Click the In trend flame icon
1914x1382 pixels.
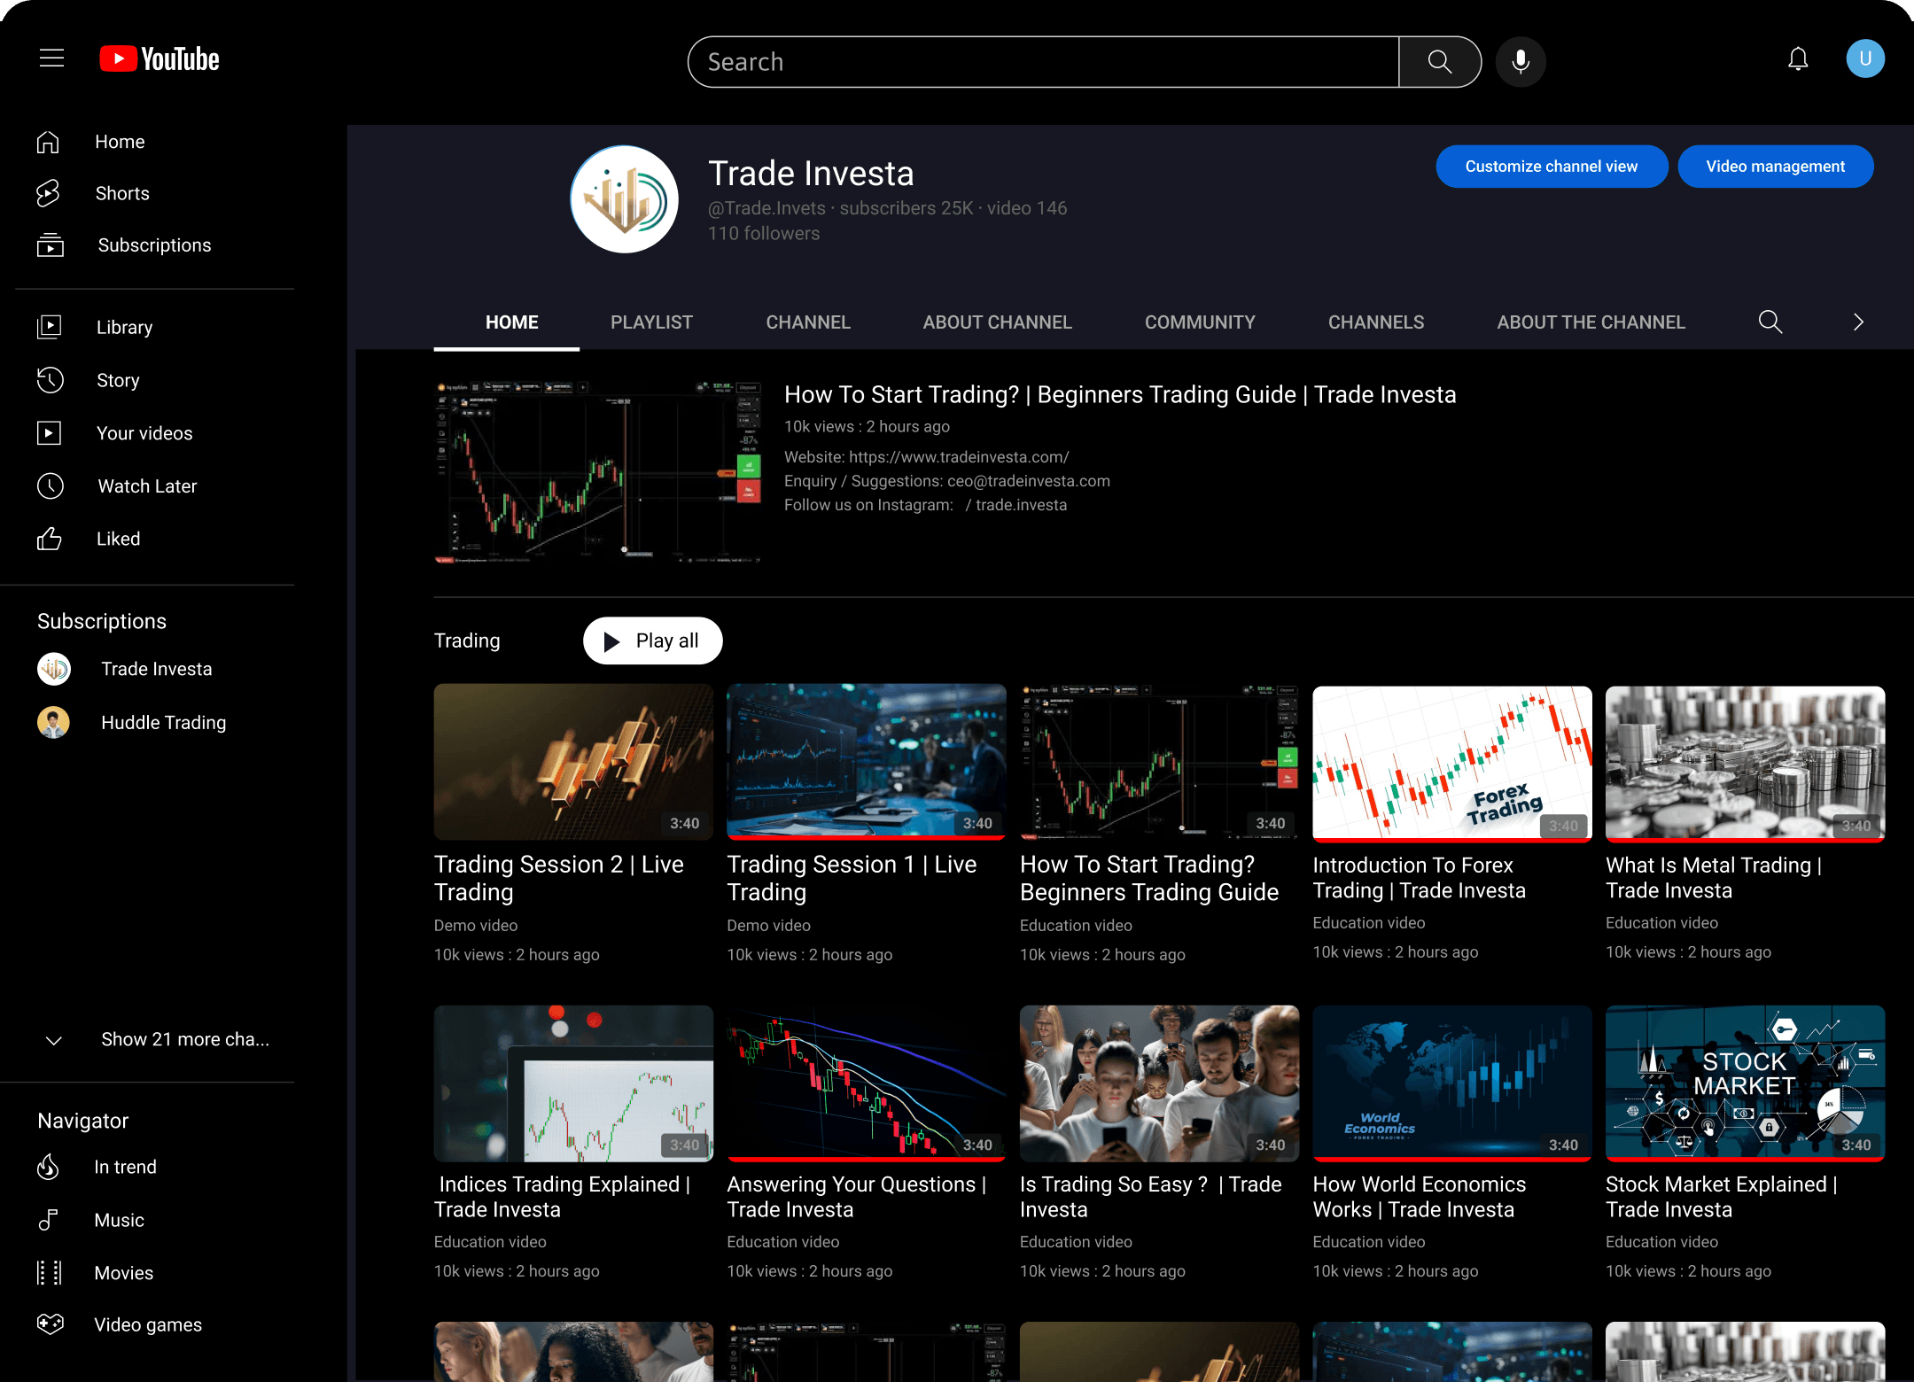pyautogui.click(x=49, y=1167)
